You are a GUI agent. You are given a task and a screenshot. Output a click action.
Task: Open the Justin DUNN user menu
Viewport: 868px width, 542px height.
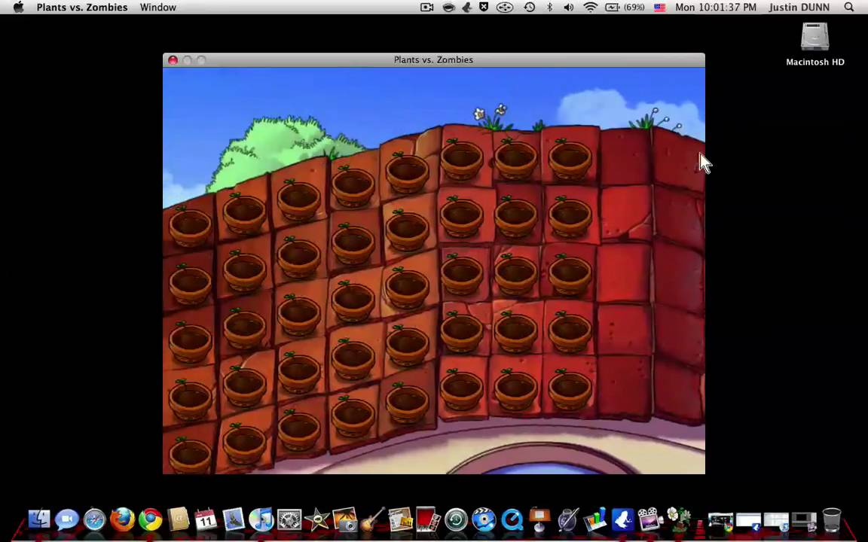(799, 8)
